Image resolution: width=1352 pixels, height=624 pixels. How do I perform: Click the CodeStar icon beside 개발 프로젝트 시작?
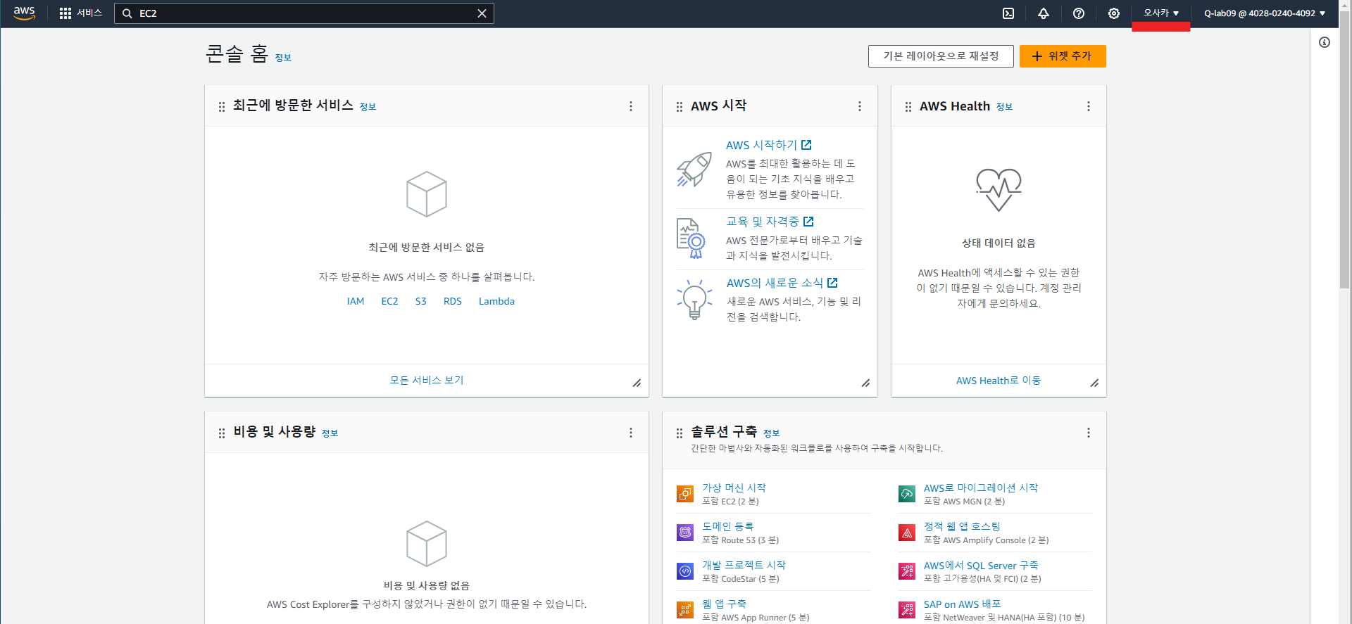tap(685, 571)
